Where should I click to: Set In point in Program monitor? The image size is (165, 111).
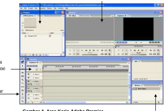pos(119,50)
